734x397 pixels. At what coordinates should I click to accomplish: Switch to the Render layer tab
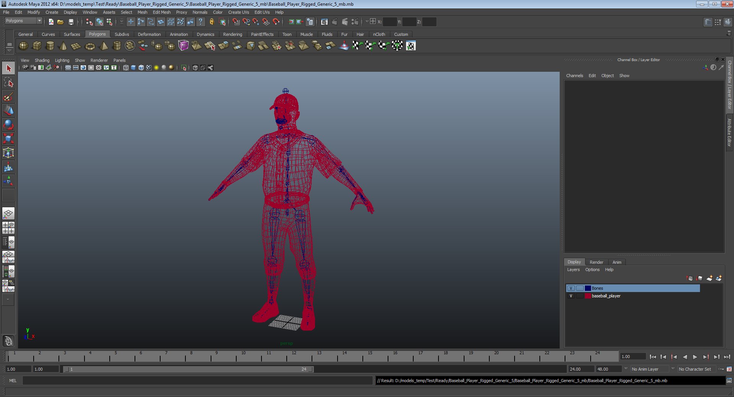[x=596, y=262]
